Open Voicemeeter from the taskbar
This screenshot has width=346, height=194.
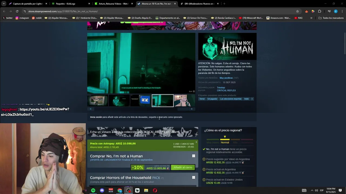point(111,190)
